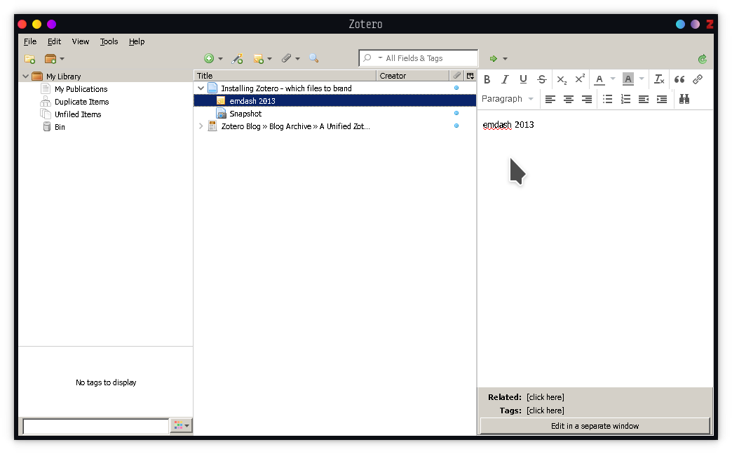Open Advanced Search magnifier icon
The image size is (732, 454).
(313, 59)
